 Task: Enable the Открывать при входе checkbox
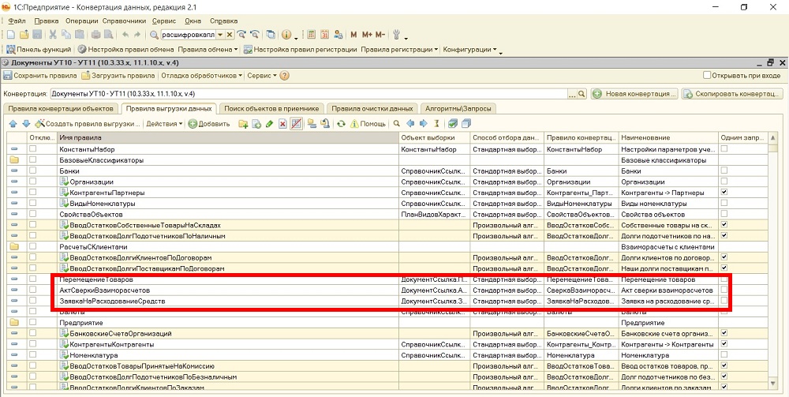707,76
